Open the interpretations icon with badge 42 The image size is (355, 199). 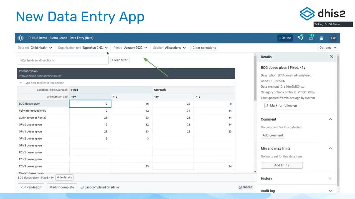[301, 38]
